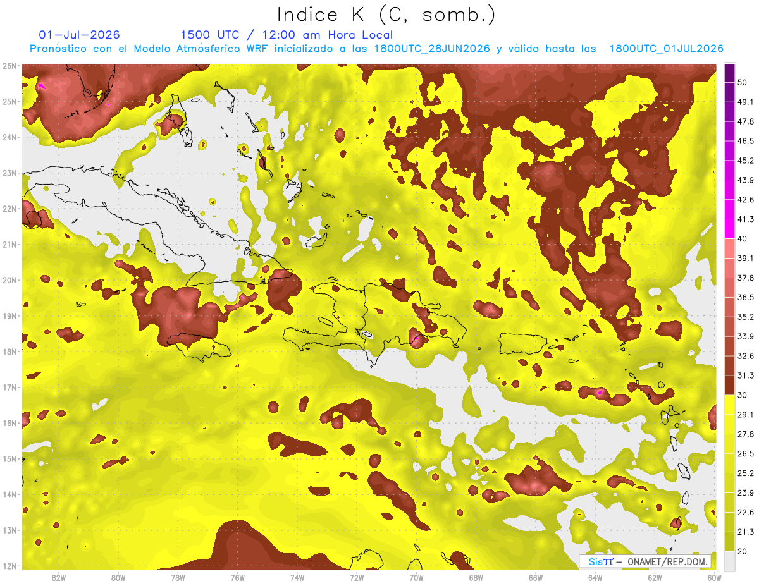Click latitude label '20N'
759x586 pixels.
point(9,280)
